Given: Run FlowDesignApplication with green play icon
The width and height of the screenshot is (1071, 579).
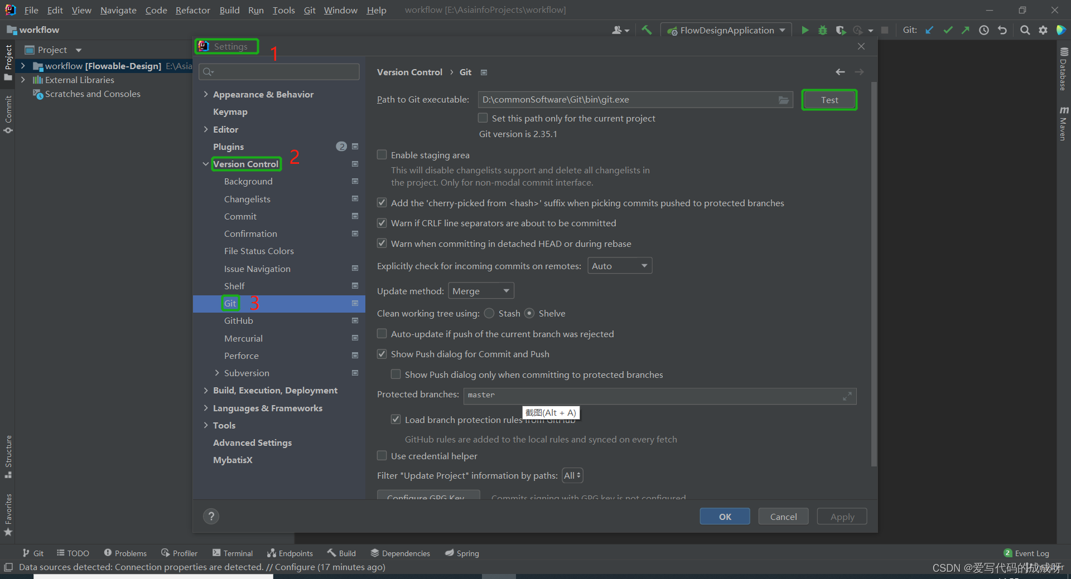Looking at the screenshot, I should pos(805,30).
